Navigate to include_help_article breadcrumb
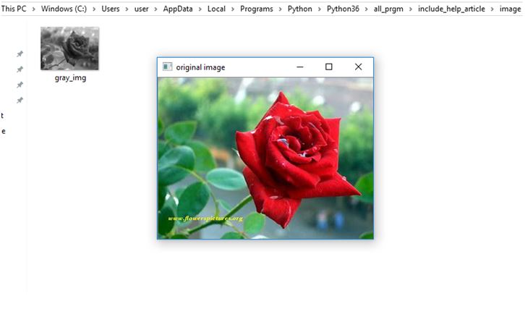The height and width of the screenshot is (309, 525). pos(451,9)
